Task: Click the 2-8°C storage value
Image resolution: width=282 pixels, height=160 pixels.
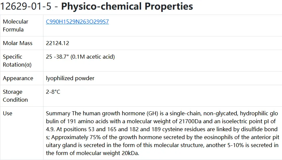Action: [x=53, y=92]
